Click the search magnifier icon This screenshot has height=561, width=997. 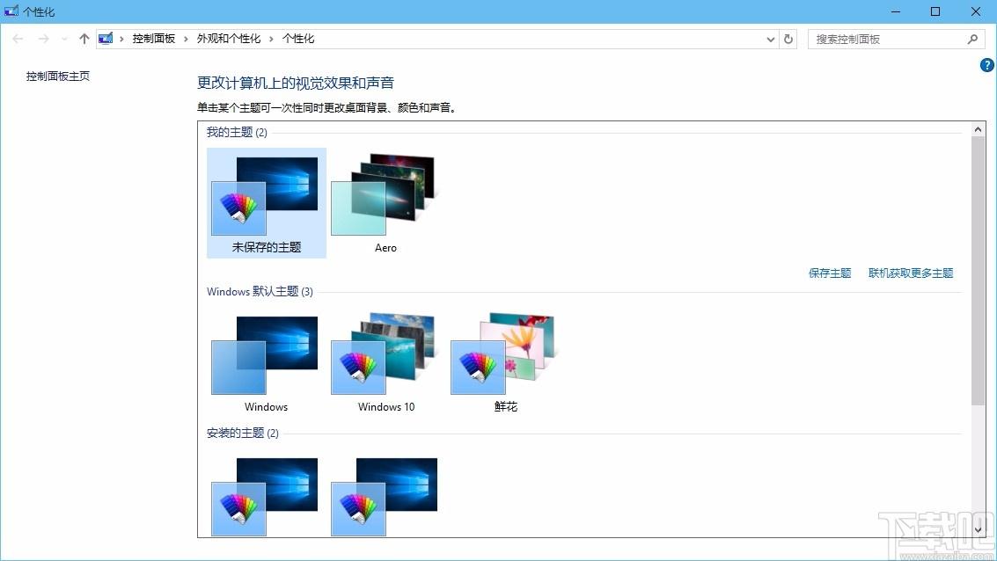point(973,39)
